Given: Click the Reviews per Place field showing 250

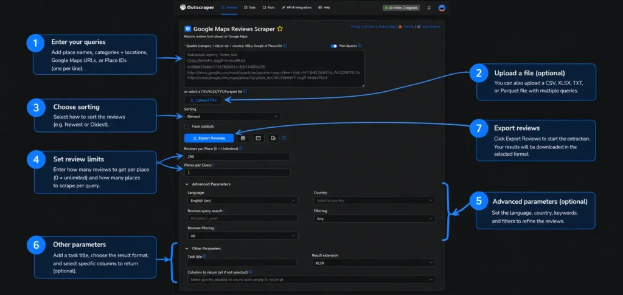Looking at the screenshot, I should coord(237,157).
